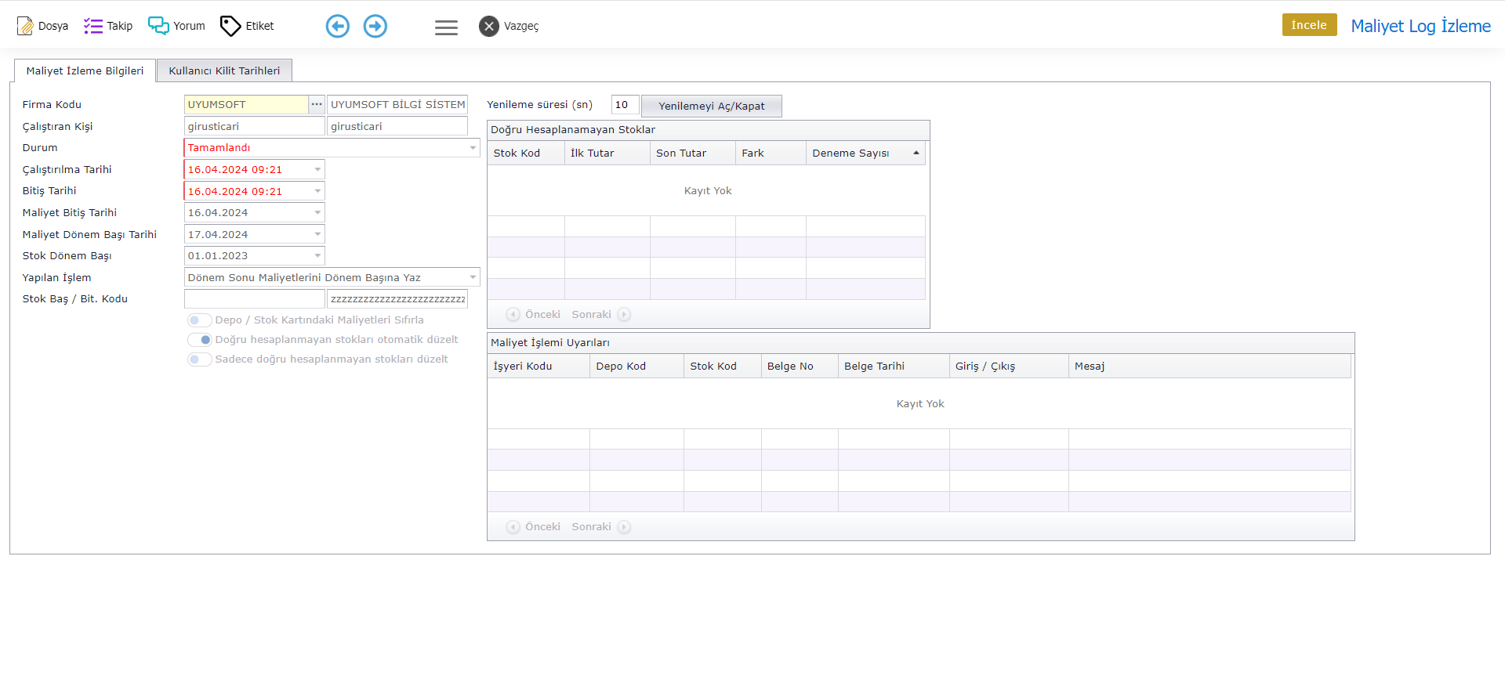Open the Takip tracking list icon
1505x697 pixels.
93,26
